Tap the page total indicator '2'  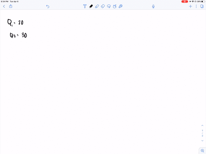click(202, 136)
